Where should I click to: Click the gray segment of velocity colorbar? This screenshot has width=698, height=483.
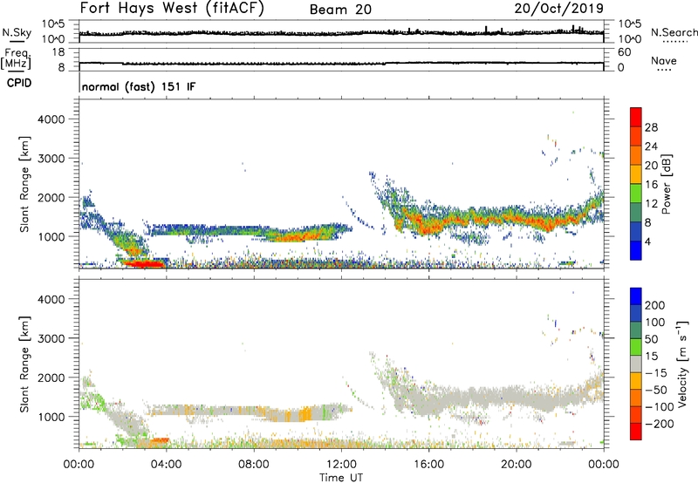click(x=636, y=364)
